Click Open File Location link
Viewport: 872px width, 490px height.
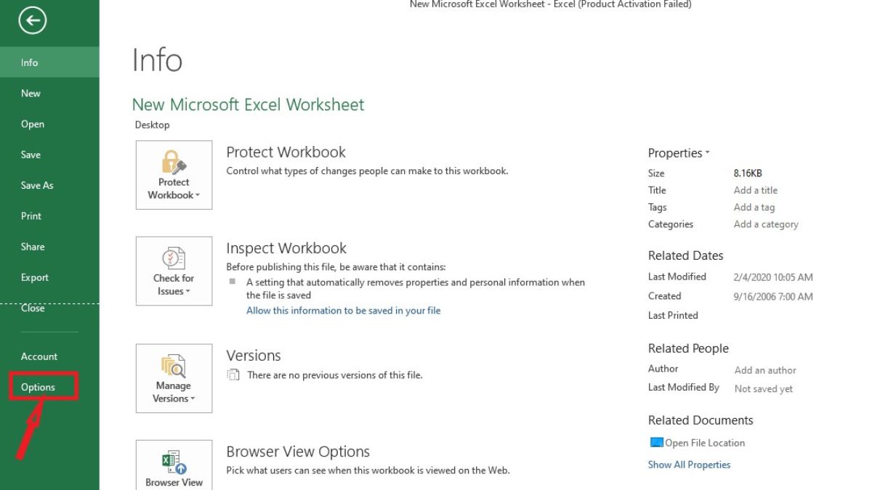705,443
